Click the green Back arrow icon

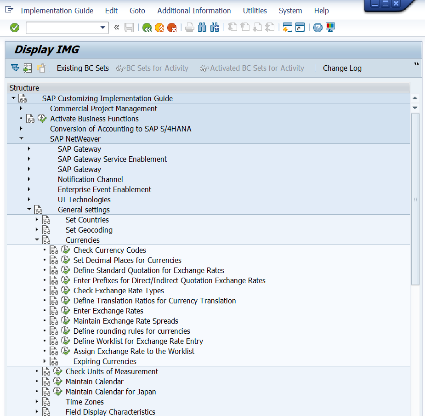pyautogui.click(x=147, y=28)
